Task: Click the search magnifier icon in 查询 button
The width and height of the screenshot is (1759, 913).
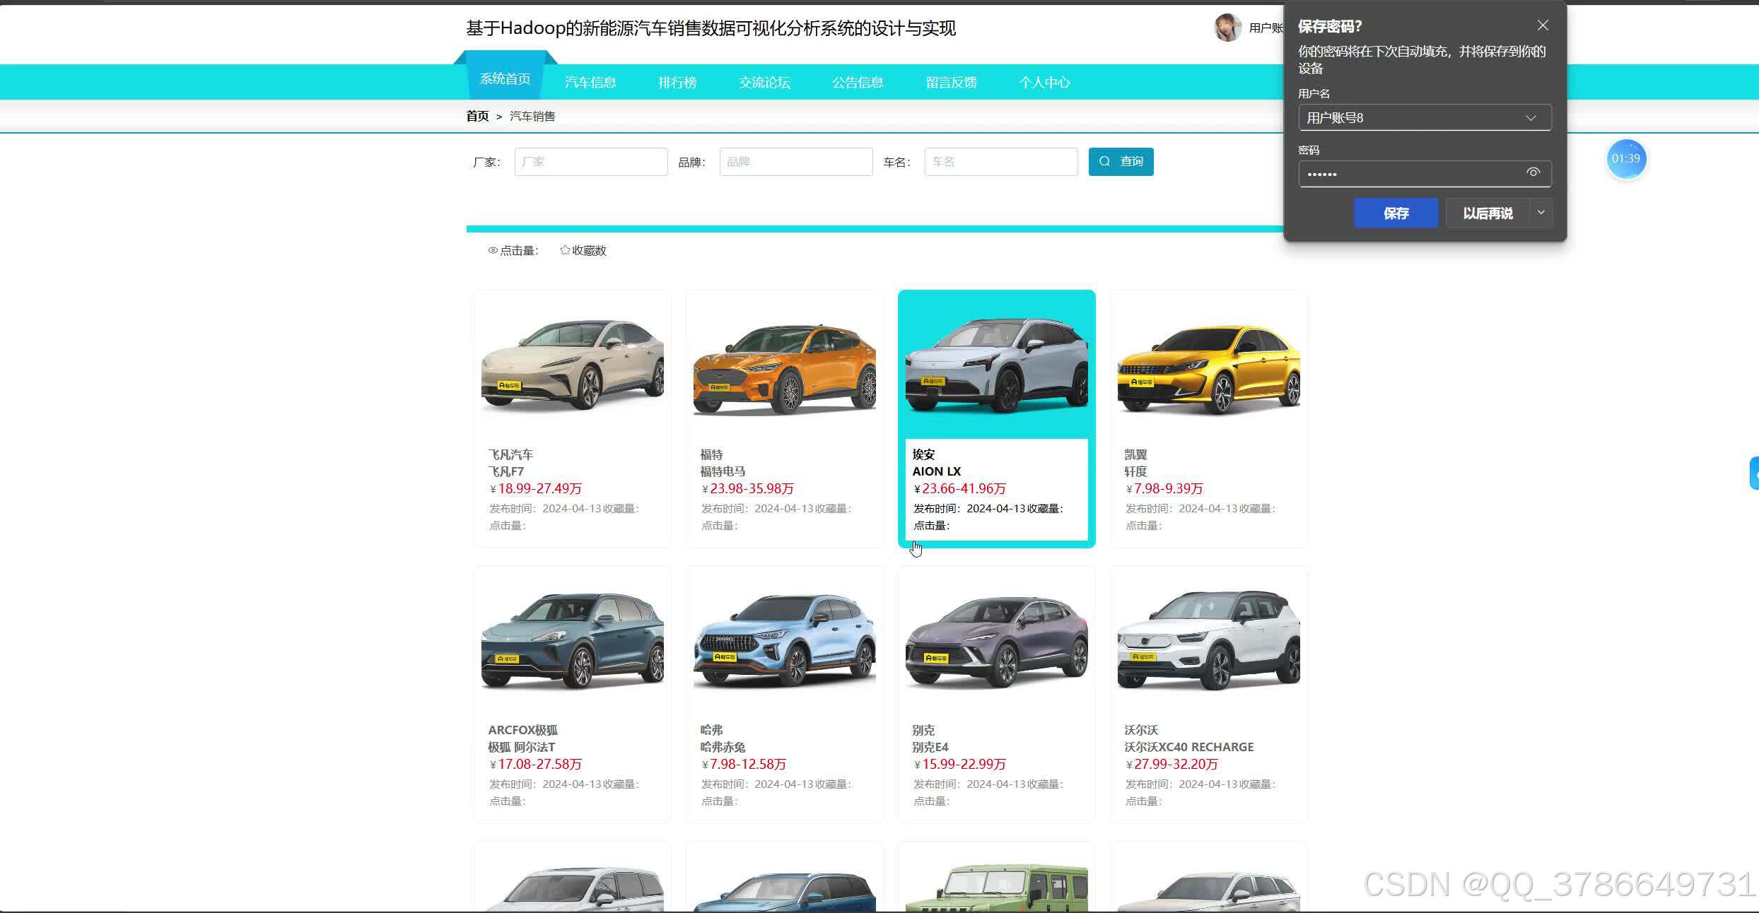Action: (x=1104, y=162)
